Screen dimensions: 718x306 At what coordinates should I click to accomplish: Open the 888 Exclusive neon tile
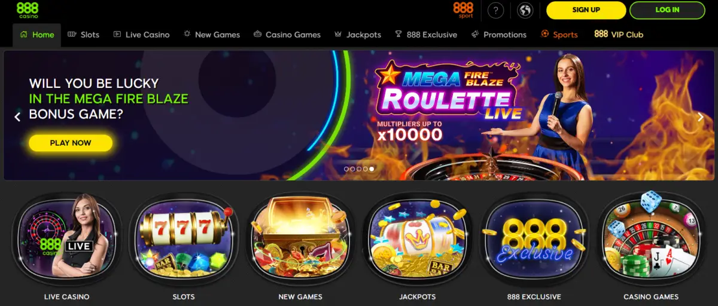coord(534,240)
